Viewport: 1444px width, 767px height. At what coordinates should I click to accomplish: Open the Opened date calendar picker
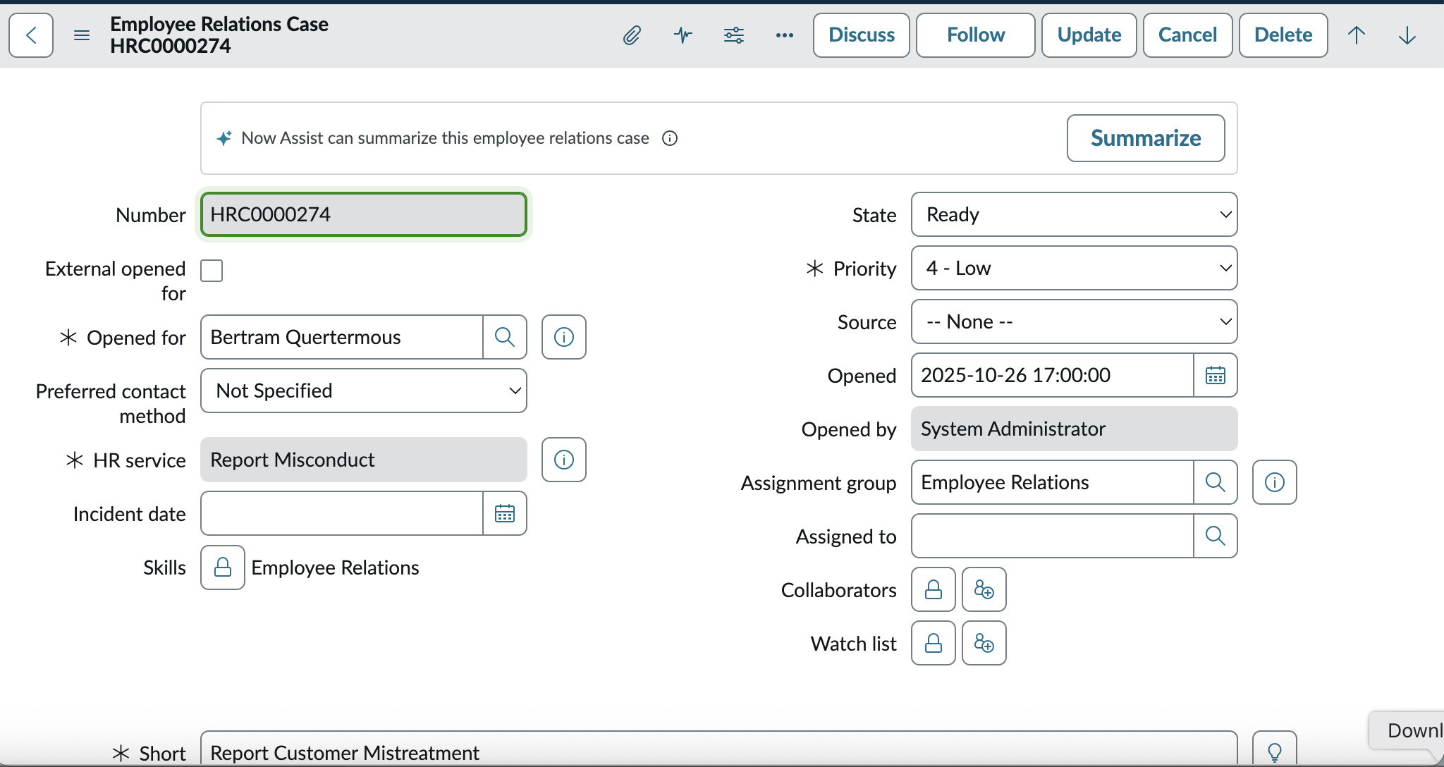click(x=1216, y=375)
